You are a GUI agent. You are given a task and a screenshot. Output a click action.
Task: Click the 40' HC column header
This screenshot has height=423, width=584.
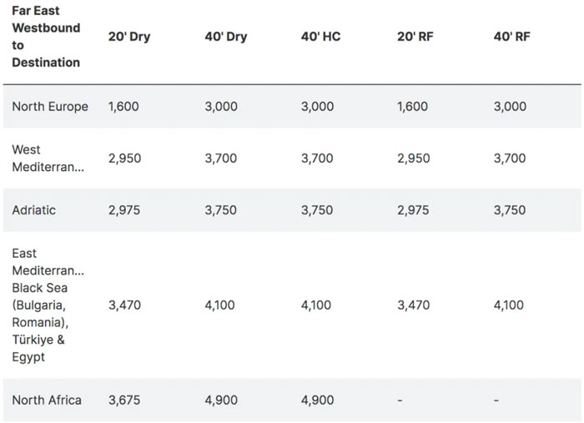point(320,37)
